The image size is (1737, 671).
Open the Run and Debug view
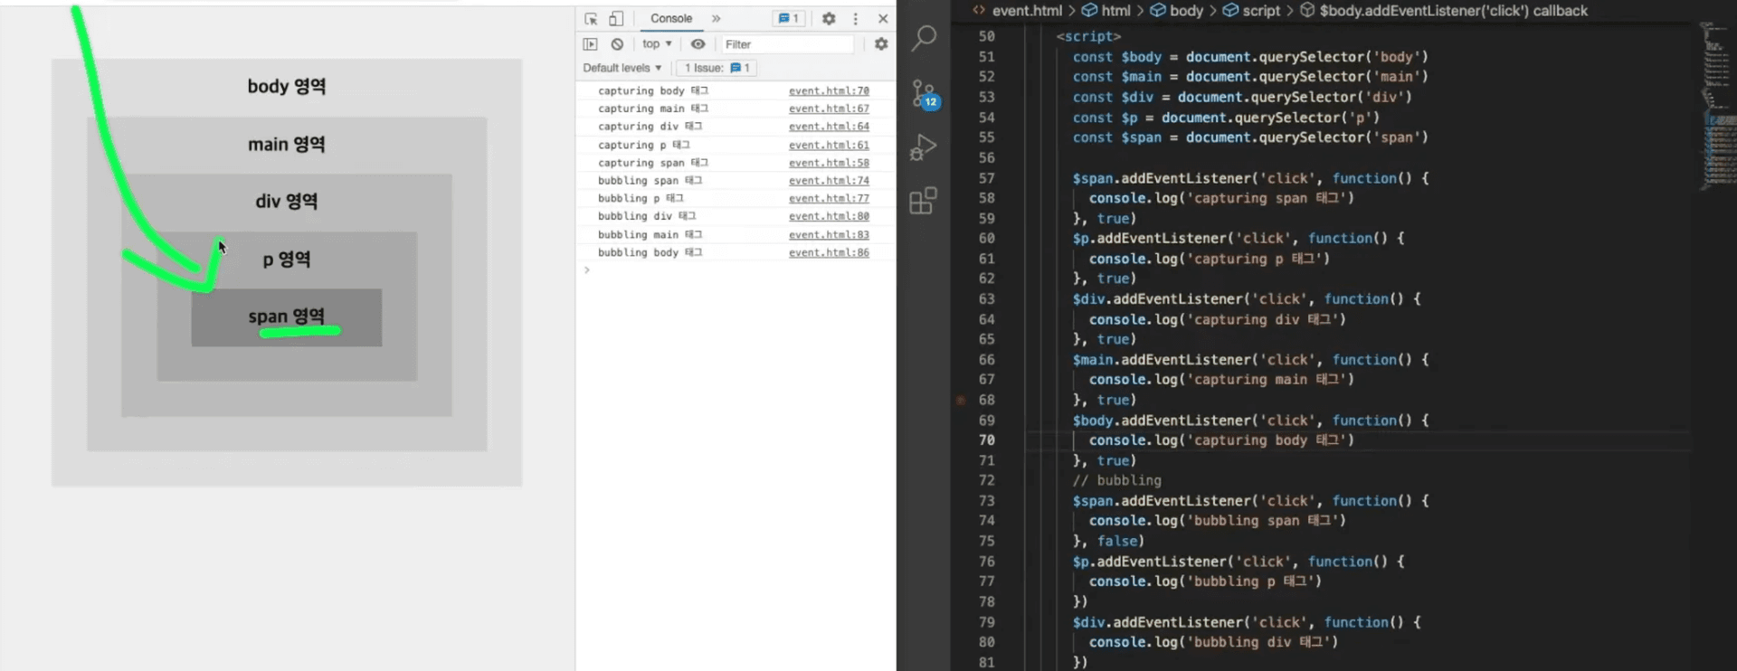point(923,146)
